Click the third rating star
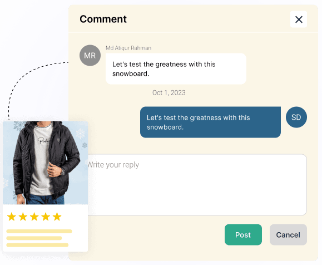The width and height of the screenshot is (322, 265). (34, 217)
